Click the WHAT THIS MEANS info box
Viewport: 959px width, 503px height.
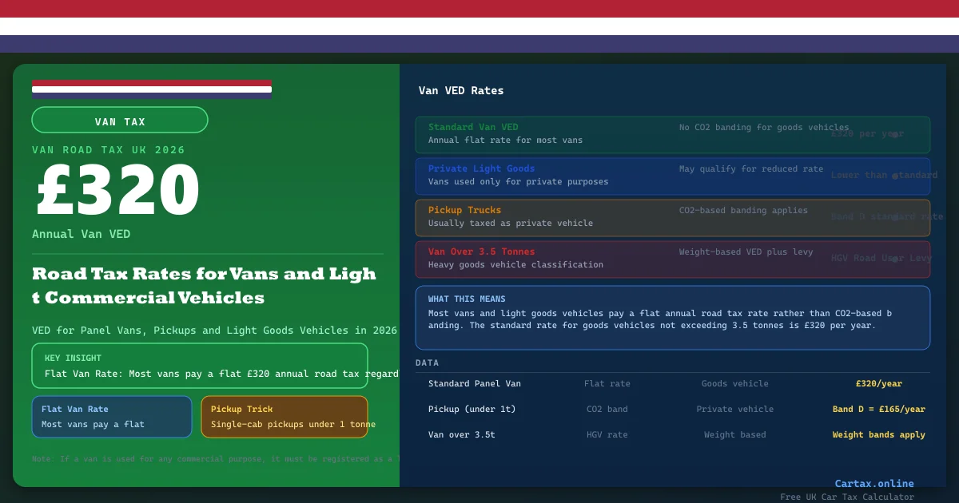pyautogui.click(x=672, y=317)
